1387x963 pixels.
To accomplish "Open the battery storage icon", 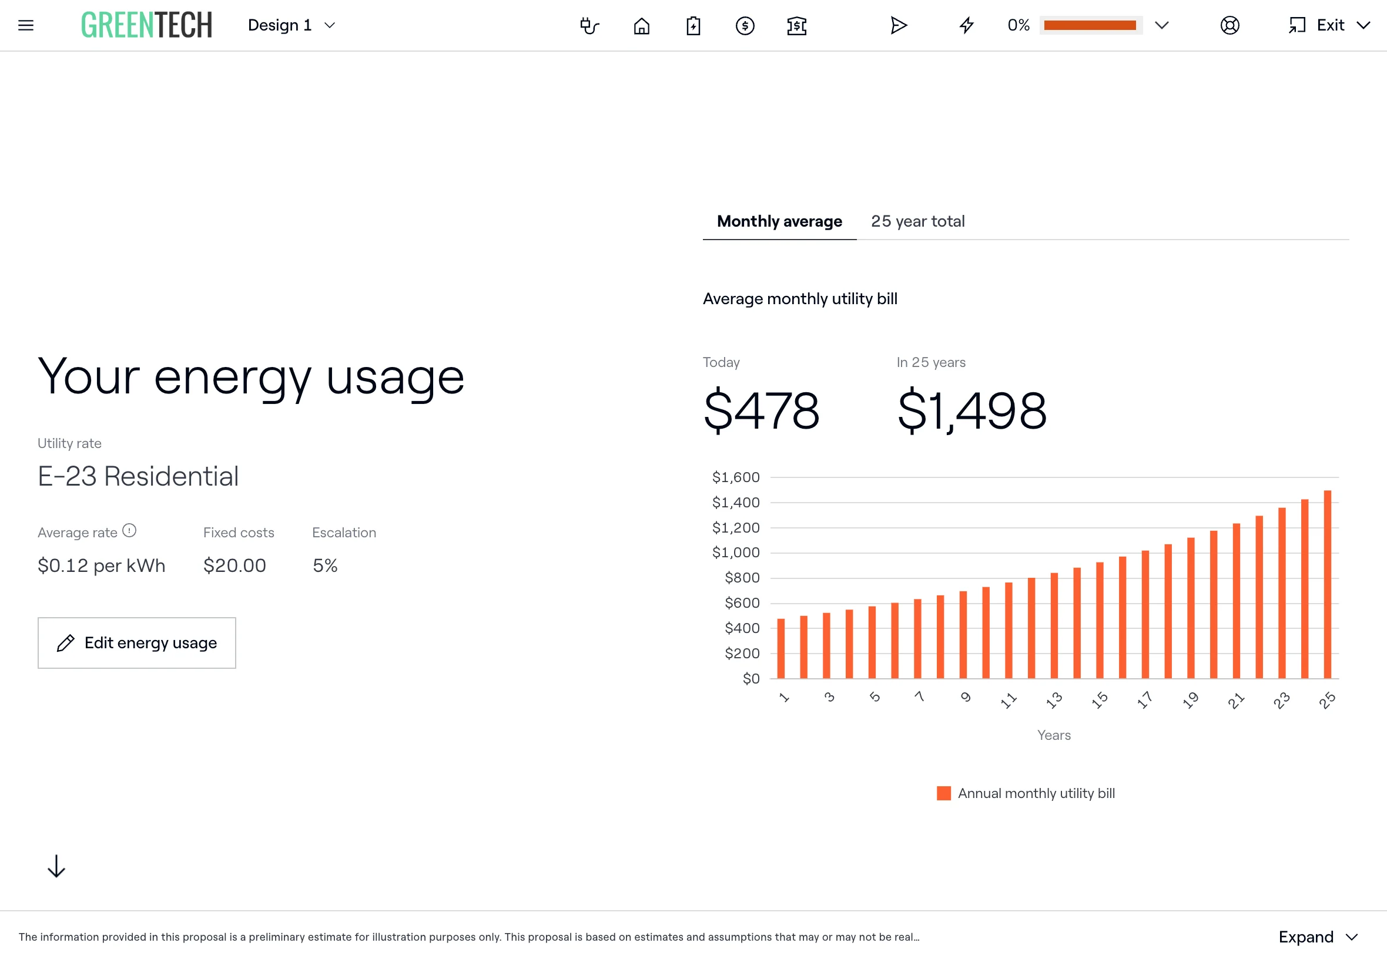I will [693, 25].
